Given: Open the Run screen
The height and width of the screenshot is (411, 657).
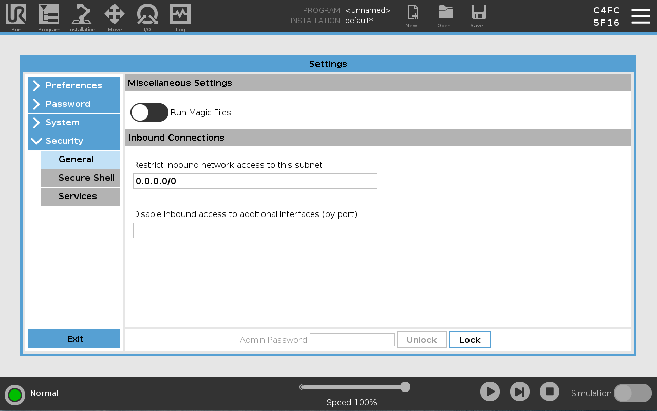Looking at the screenshot, I should pos(15,16).
